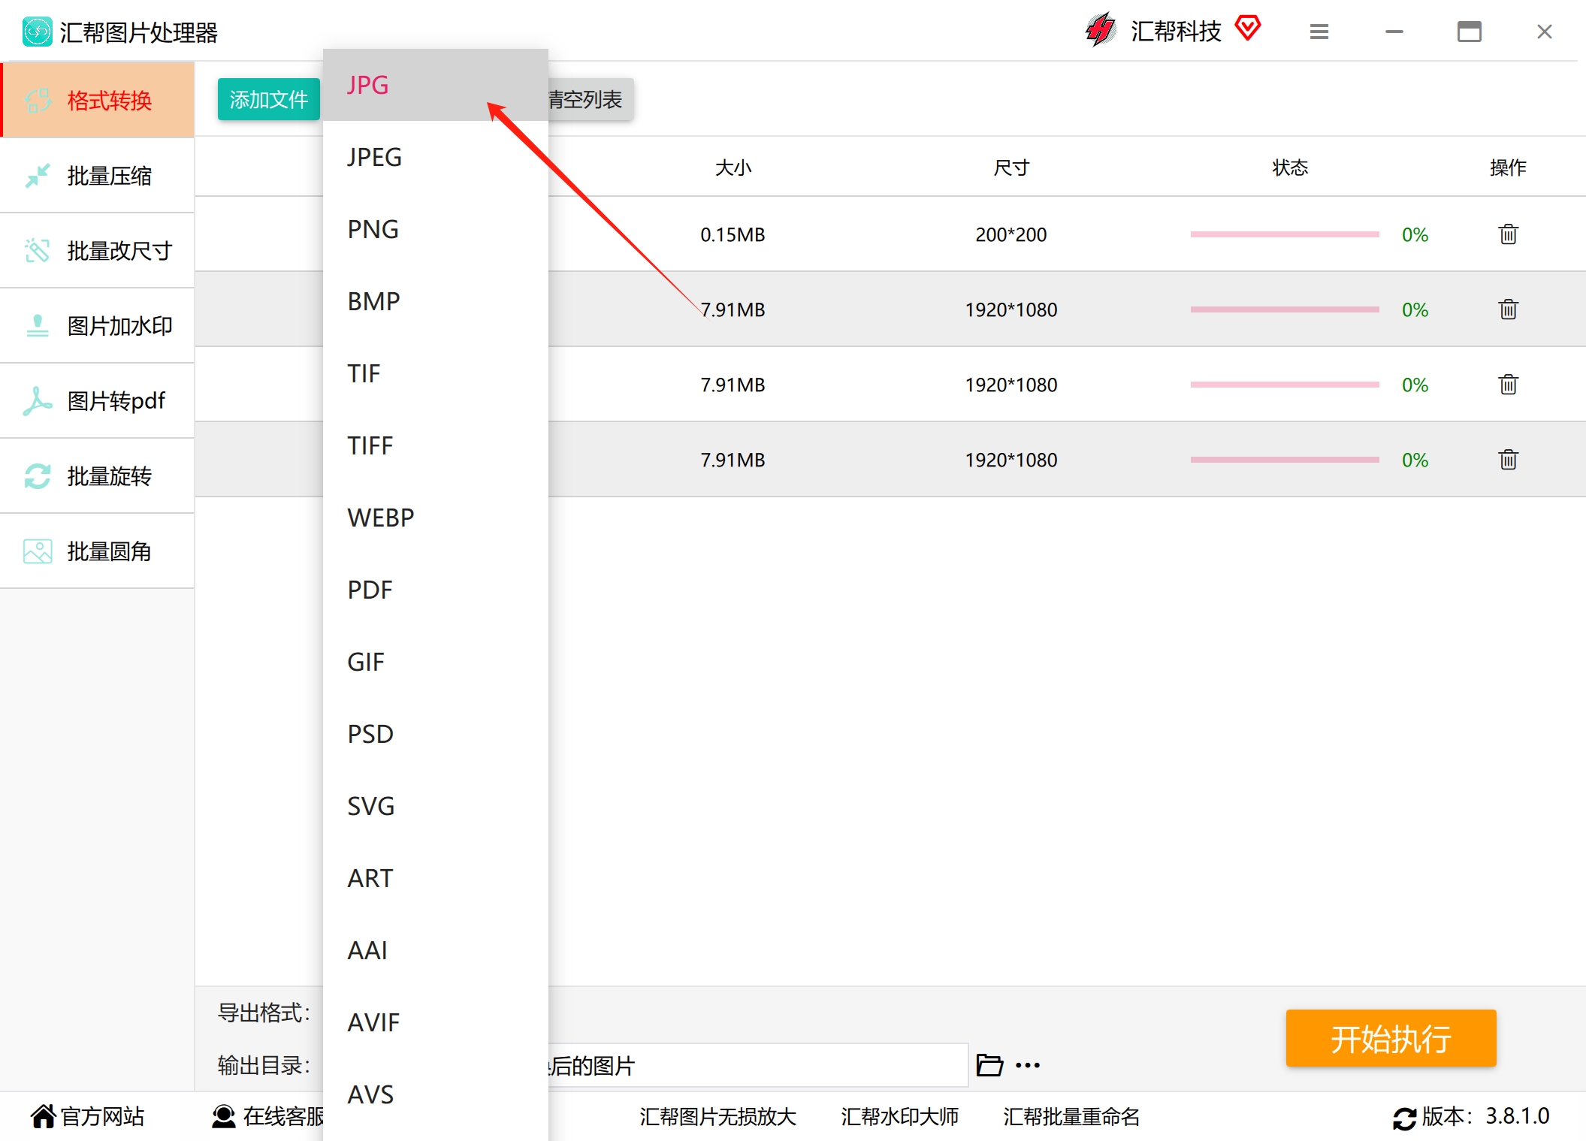Go to 图片加水印 section
Image resolution: width=1586 pixels, height=1141 pixels.
click(98, 325)
